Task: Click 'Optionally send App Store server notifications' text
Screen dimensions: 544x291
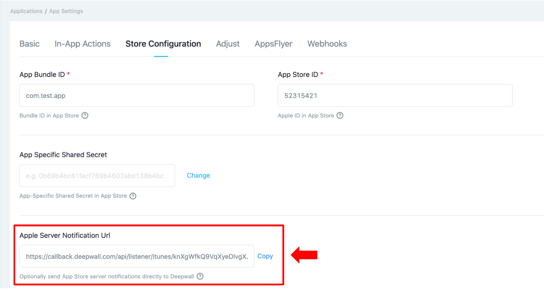Action: coord(107,276)
